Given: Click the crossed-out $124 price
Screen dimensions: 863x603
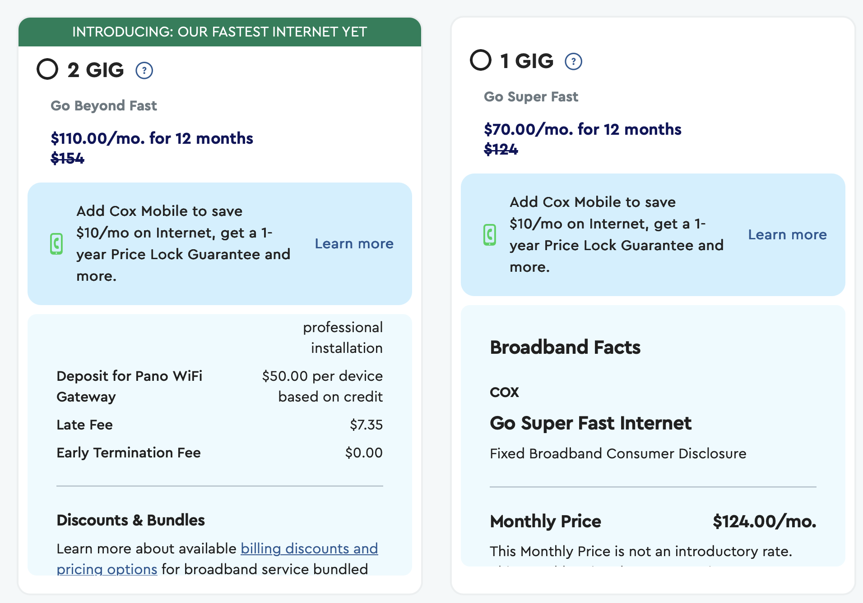Looking at the screenshot, I should coord(501,149).
